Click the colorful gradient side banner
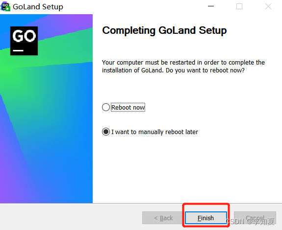The image size is (282, 230). coord(46,126)
